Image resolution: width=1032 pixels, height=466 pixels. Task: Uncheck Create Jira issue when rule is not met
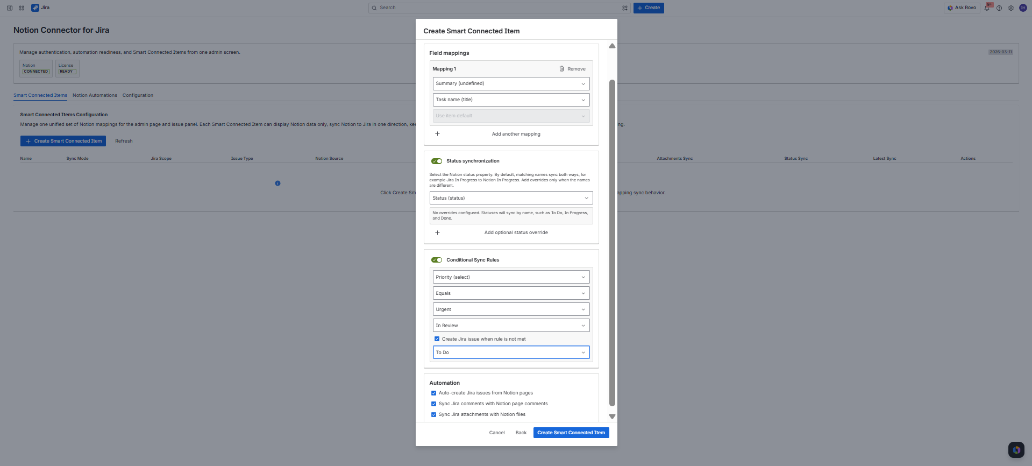pyautogui.click(x=437, y=339)
